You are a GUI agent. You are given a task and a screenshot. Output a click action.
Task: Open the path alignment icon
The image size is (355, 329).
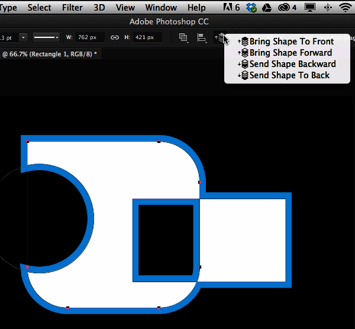click(x=202, y=37)
